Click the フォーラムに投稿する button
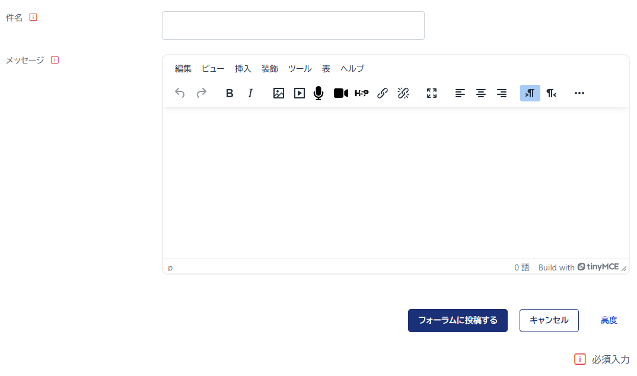The height and width of the screenshot is (376, 637). coord(457,320)
